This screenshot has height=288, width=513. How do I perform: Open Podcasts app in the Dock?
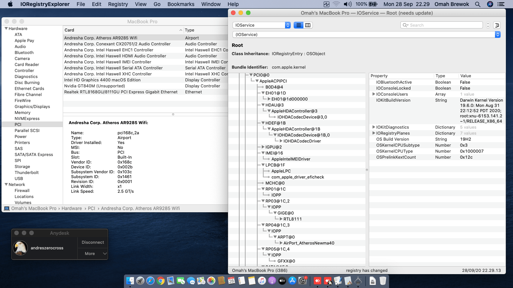(272, 280)
